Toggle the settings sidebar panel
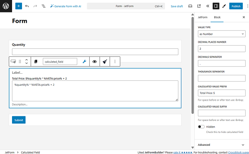Image resolution: width=249 pixels, height=154 pixels. [216, 6]
